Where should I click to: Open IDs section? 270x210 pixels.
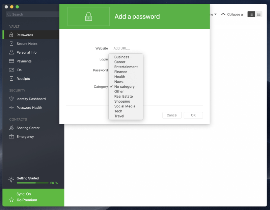pyautogui.click(x=19, y=70)
